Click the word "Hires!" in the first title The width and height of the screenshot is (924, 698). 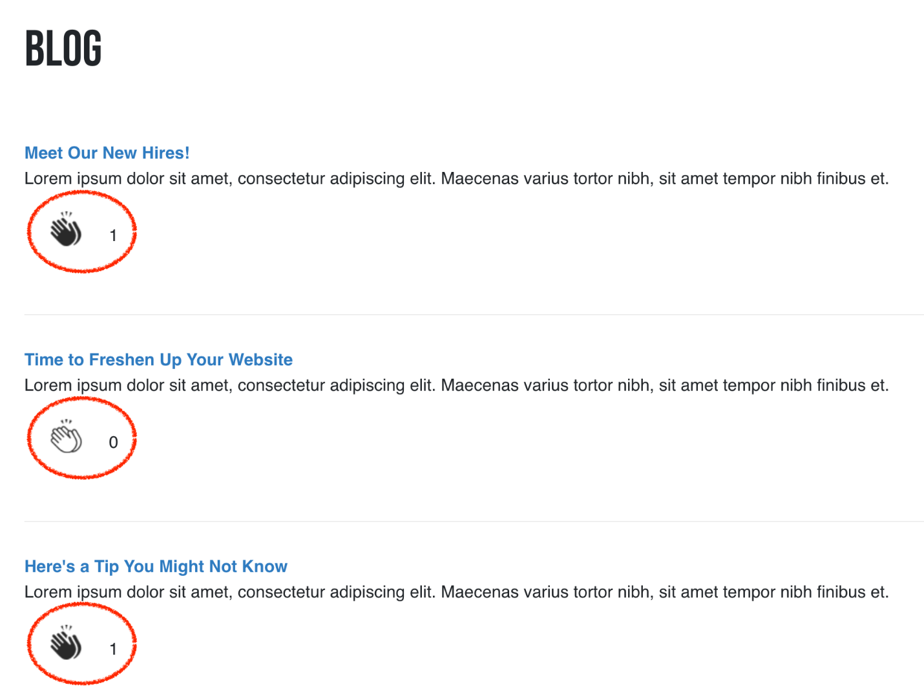165,153
